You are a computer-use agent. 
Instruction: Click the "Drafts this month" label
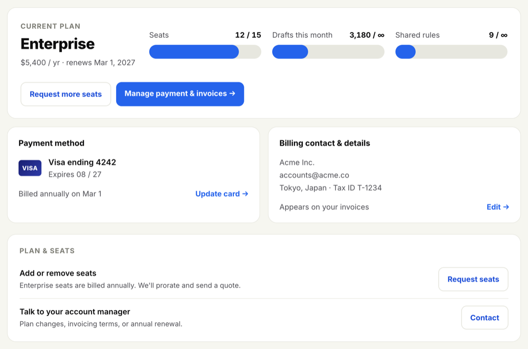click(302, 35)
